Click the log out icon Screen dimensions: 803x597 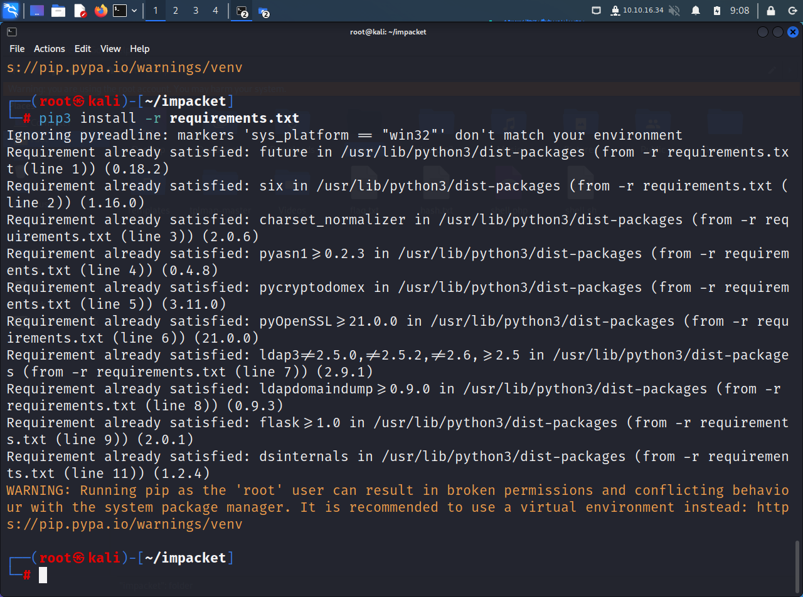[792, 11]
